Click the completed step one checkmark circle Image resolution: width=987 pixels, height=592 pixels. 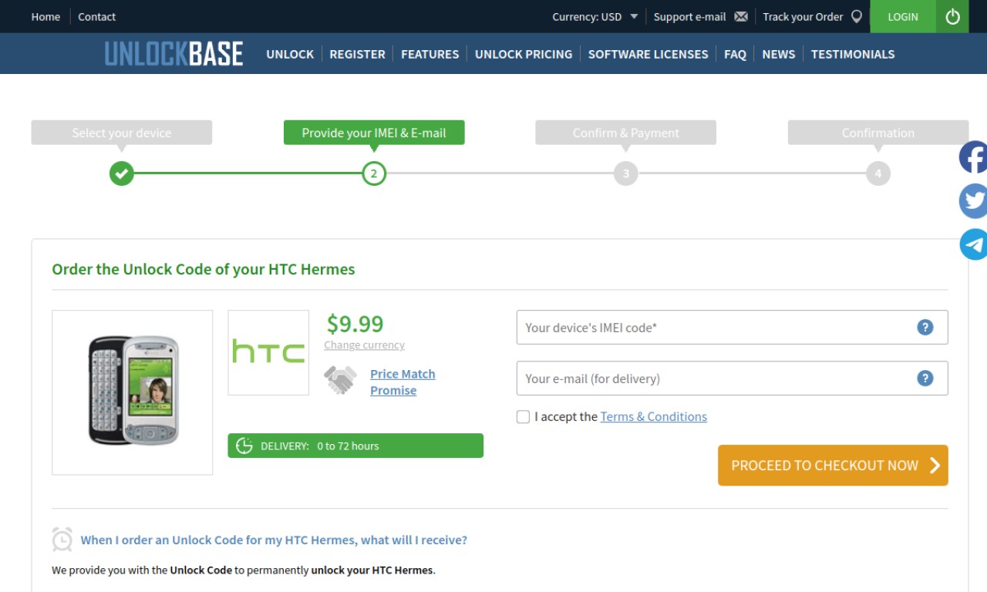(121, 173)
